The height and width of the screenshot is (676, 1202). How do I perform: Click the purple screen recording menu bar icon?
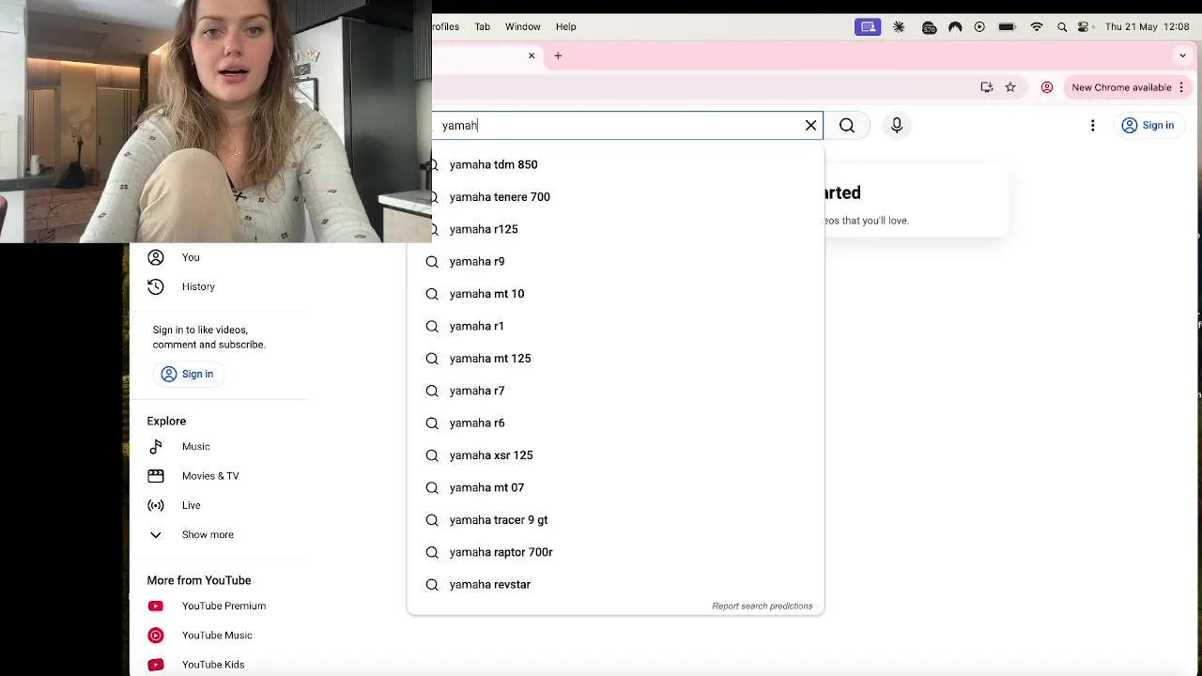[868, 27]
